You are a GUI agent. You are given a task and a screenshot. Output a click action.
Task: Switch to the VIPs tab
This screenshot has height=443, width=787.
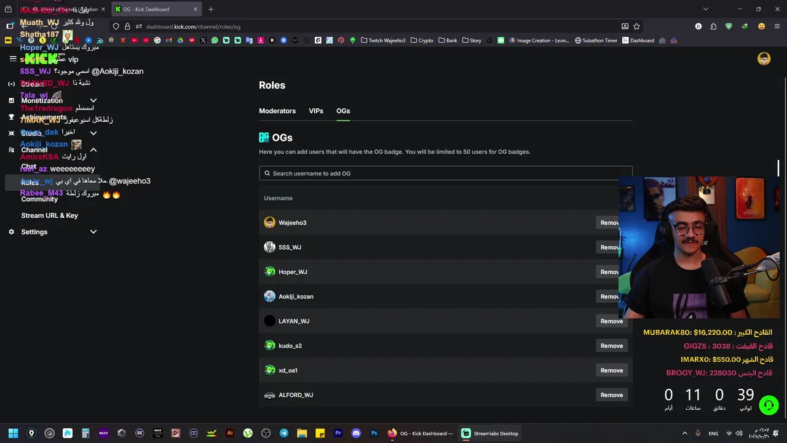click(316, 111)
